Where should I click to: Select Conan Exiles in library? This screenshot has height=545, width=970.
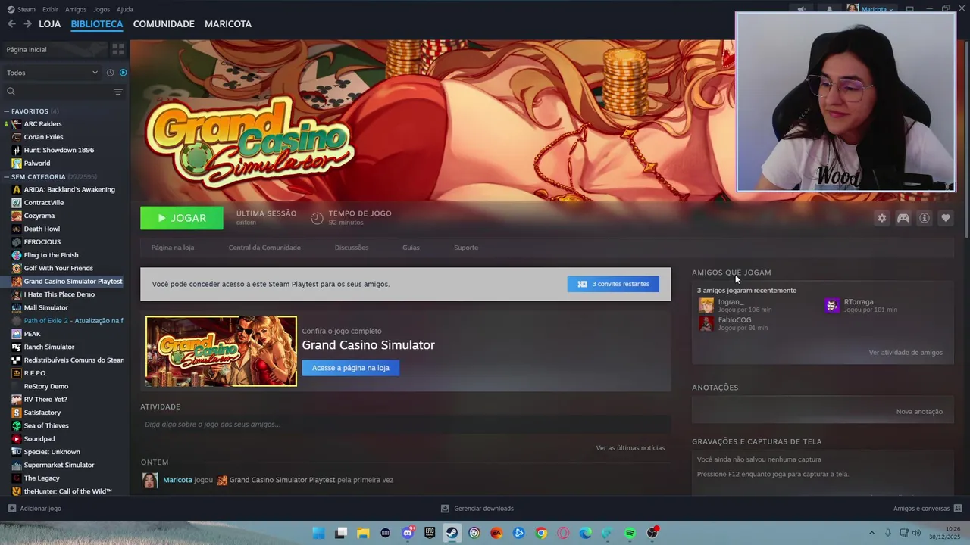[64, 137]
